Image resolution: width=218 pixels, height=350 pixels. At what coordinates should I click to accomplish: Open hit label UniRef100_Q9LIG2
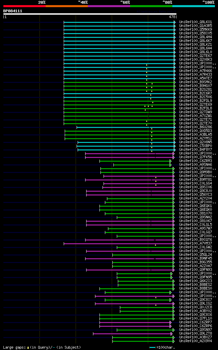tap(196, 303)
